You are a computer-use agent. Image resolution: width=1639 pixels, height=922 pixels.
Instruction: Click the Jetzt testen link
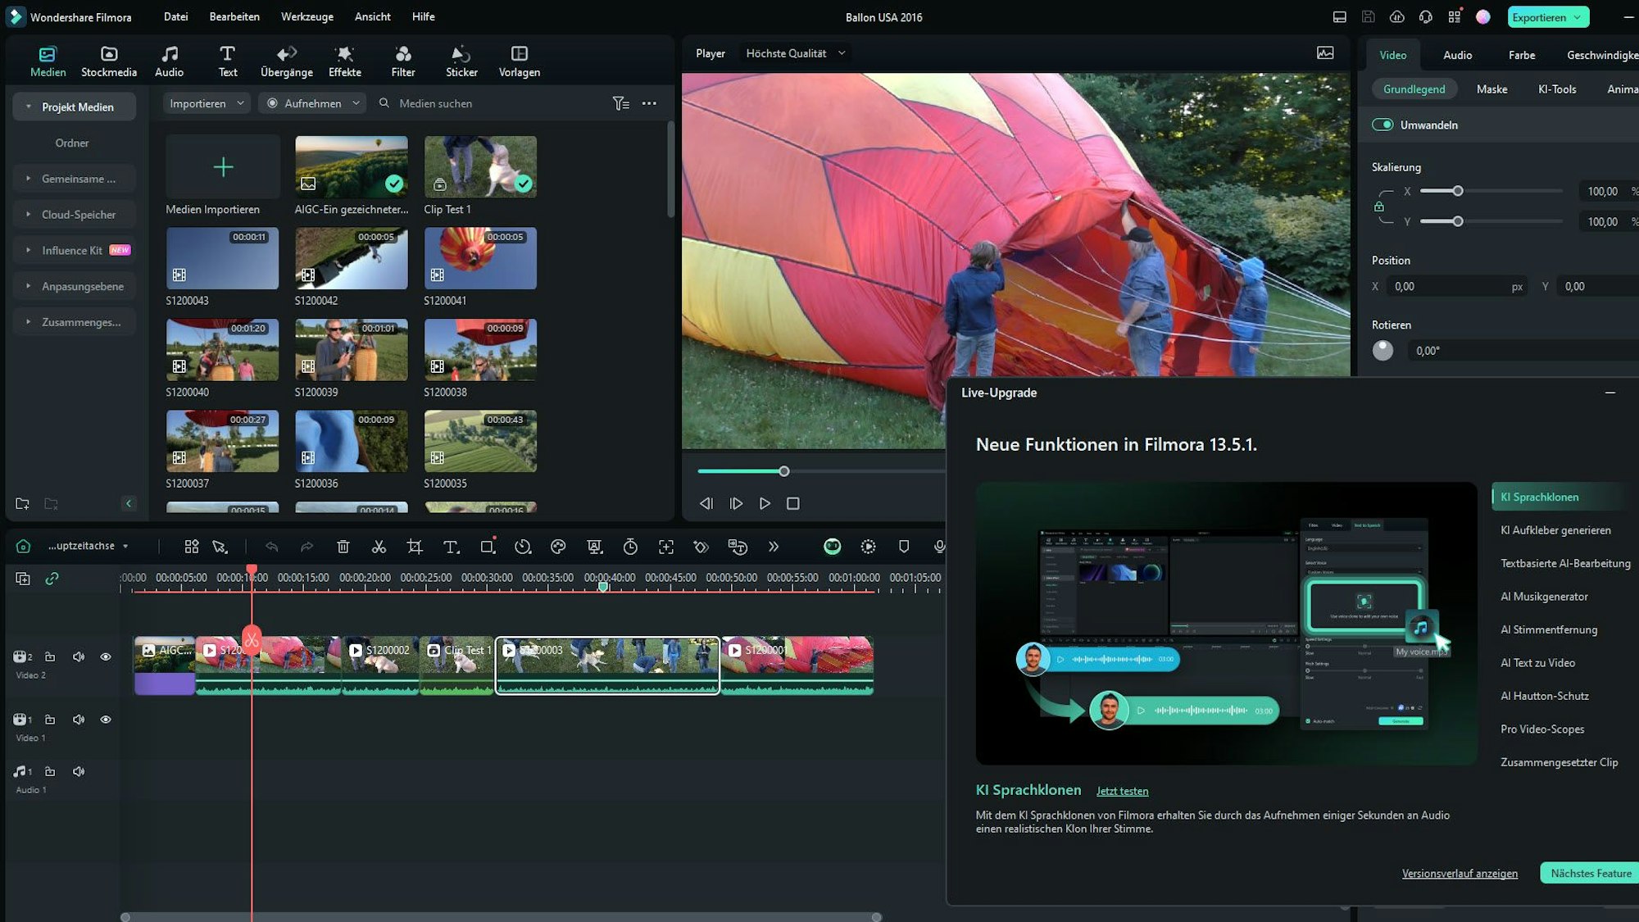tap(1123, 791)
